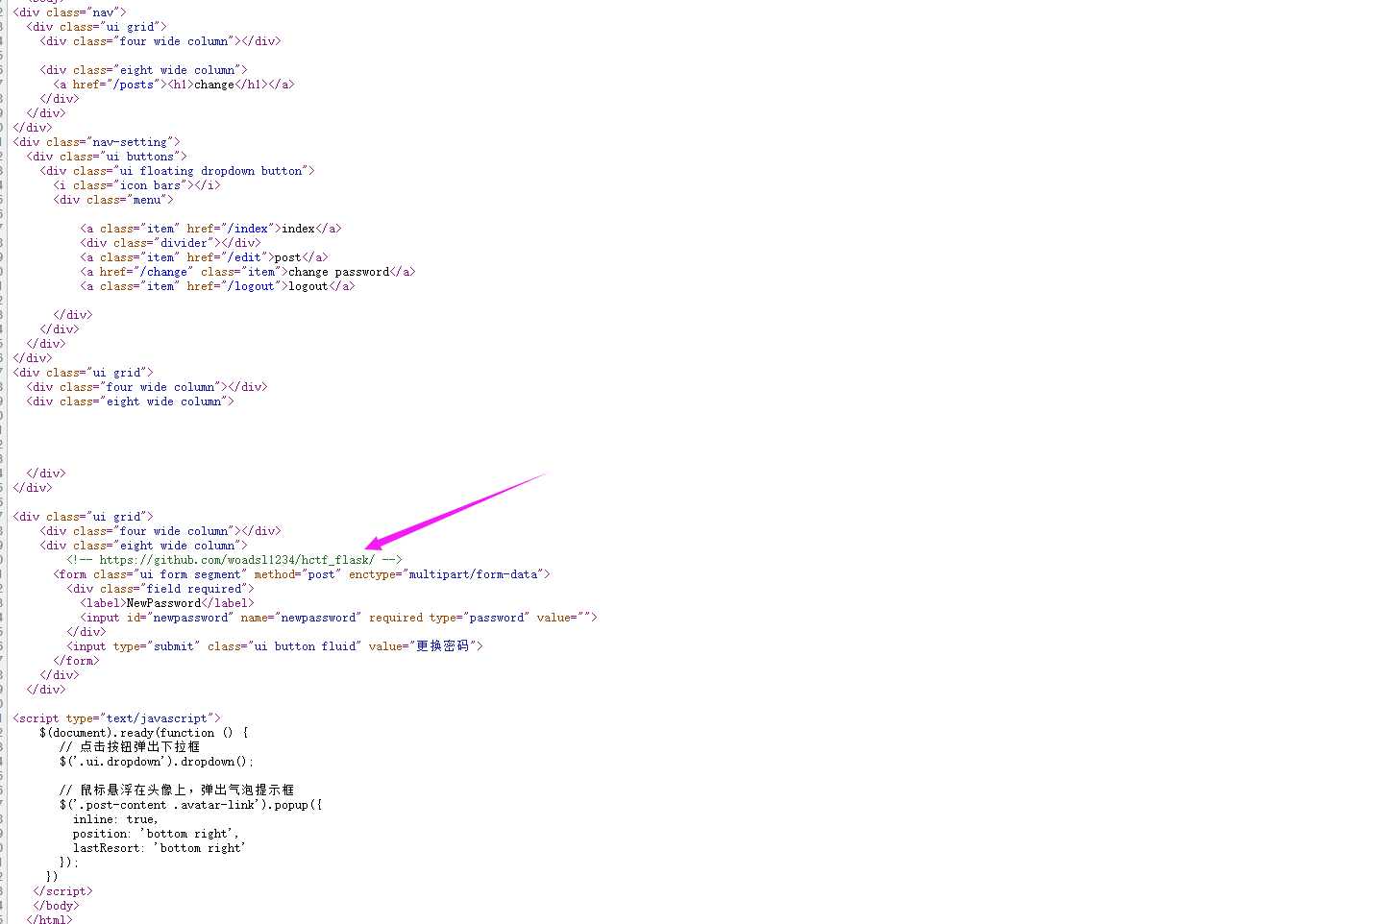
Task: Click the '.post-content .avatar-link' popup line
Action: [190, 805]
